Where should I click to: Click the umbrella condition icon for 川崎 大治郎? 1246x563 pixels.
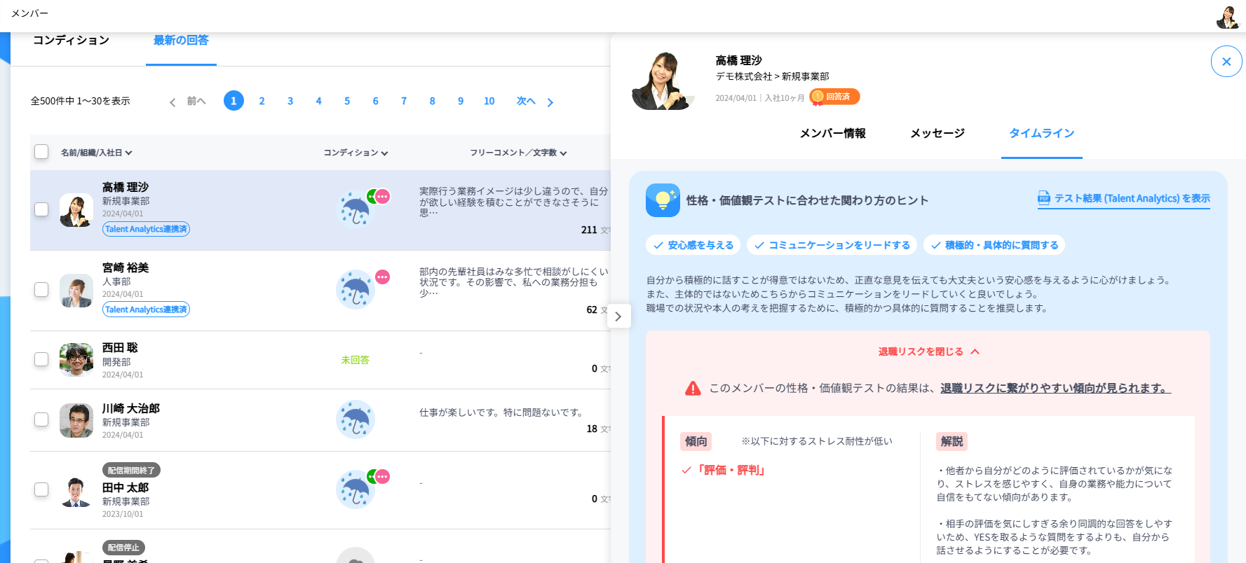pos(355,419)
